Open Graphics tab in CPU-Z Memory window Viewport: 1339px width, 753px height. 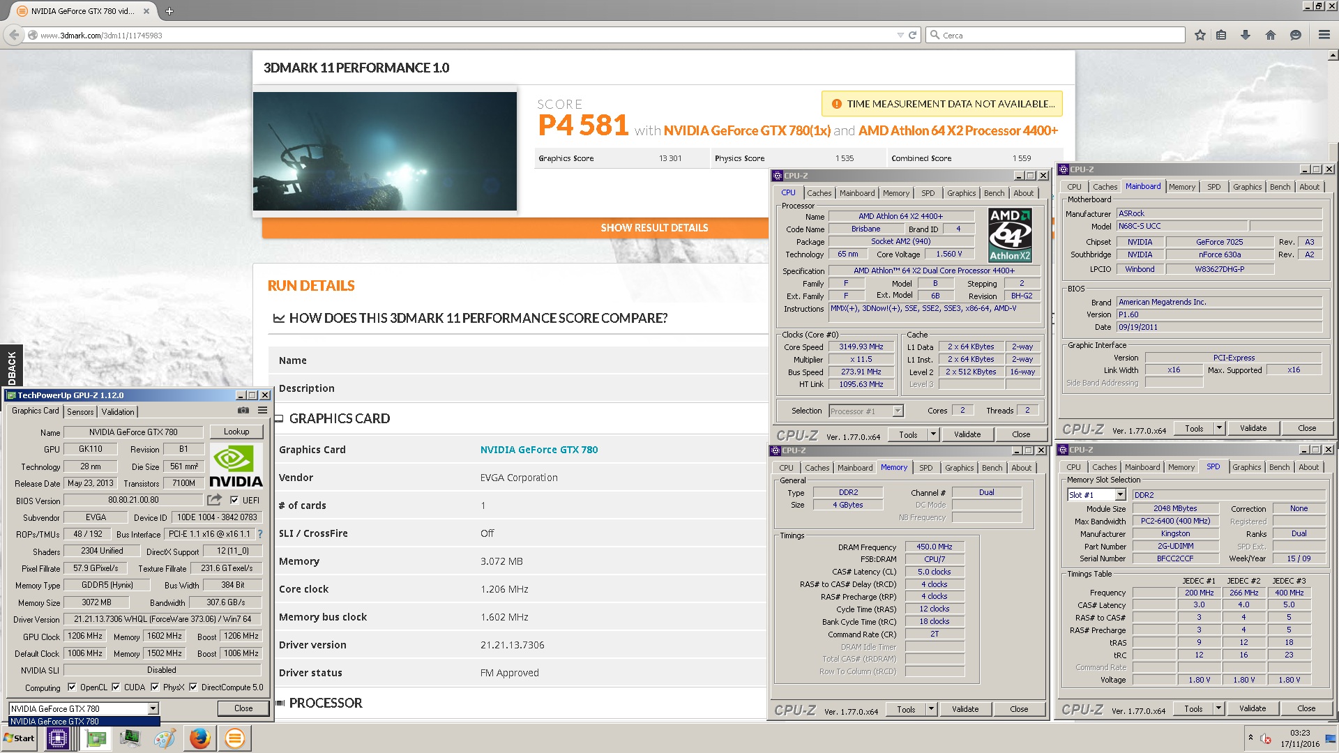959,468
